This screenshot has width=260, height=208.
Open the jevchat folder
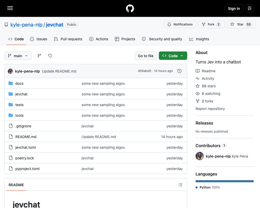21,94
